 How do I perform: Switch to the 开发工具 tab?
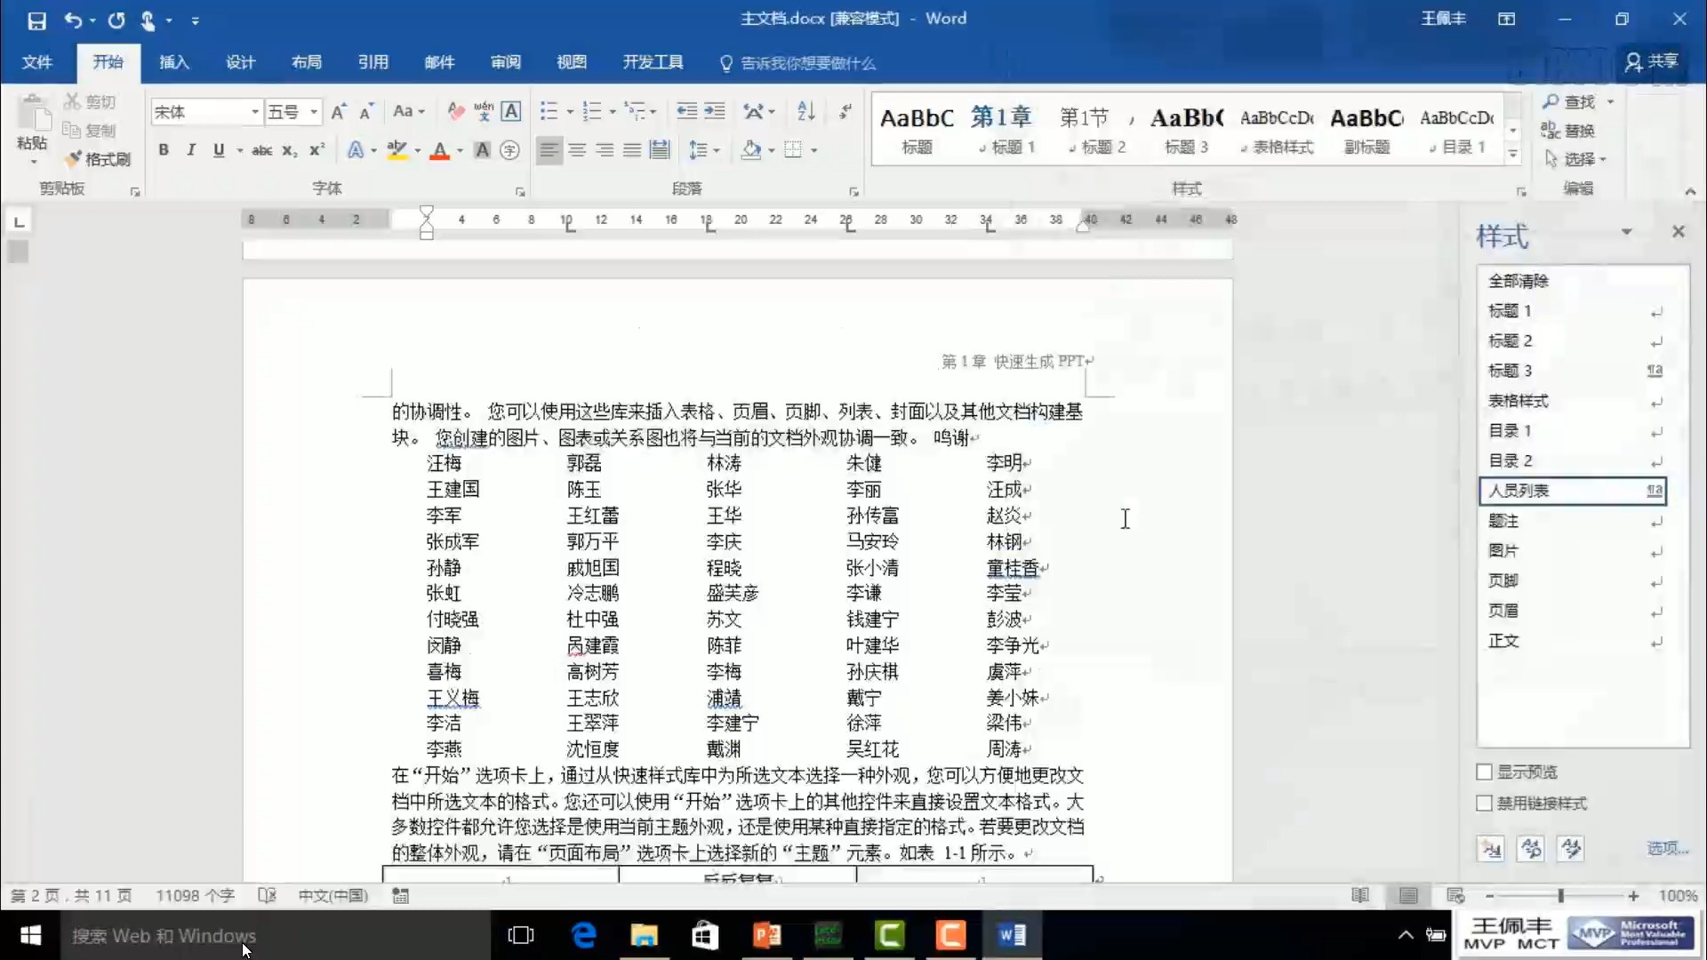[x=653, y=62]
